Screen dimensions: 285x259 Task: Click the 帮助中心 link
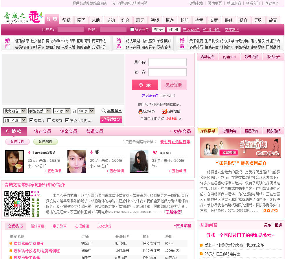[272, 3]
